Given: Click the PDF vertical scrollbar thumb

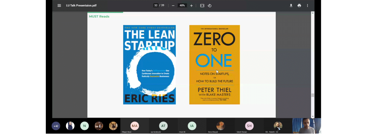Looking at the screenshot, I should 312,95.
